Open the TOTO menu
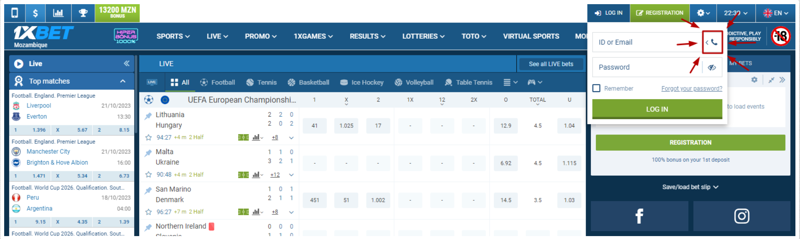This screenshot has height=239, width=800. (474, 36)
